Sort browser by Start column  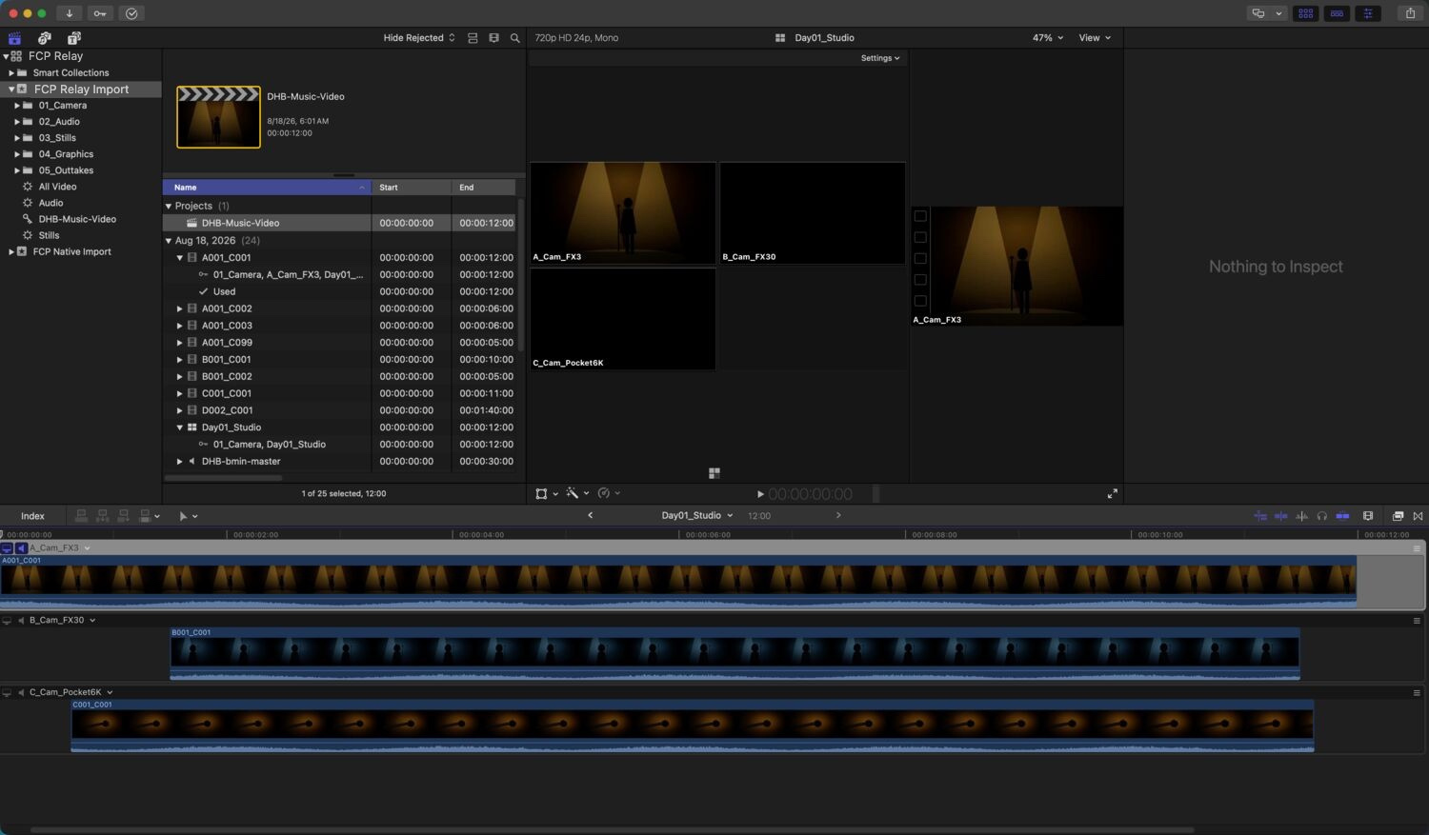coord(412,188)
